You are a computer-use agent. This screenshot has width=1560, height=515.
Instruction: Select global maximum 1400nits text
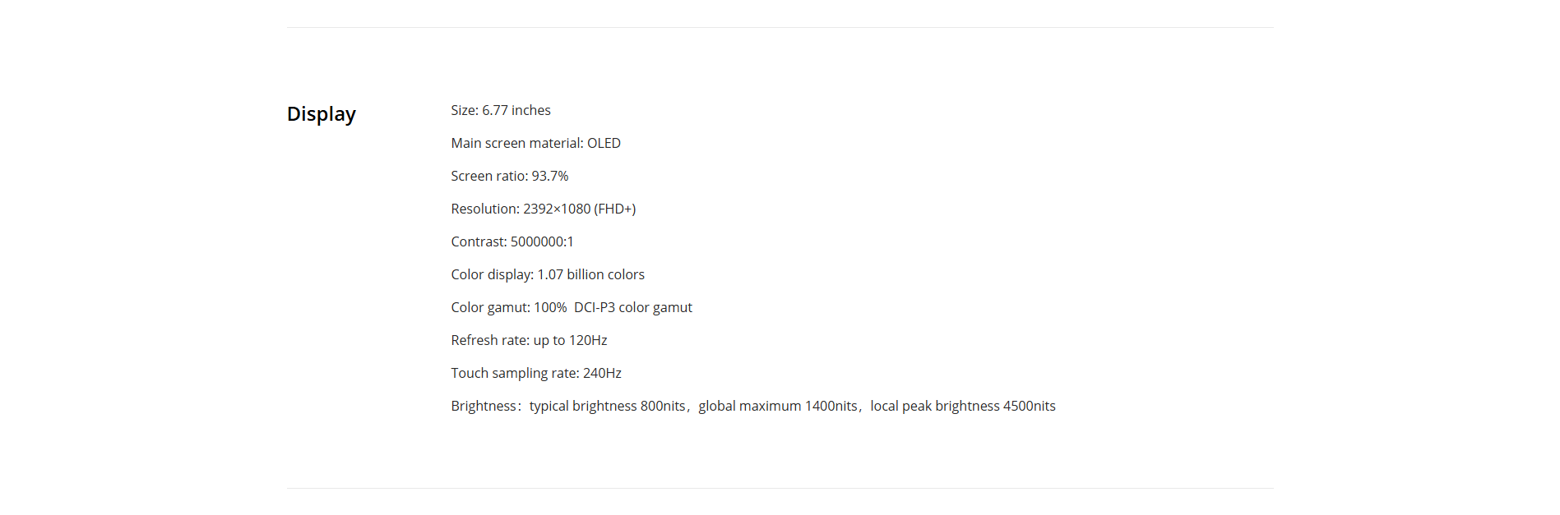click(x=778, y=406)
